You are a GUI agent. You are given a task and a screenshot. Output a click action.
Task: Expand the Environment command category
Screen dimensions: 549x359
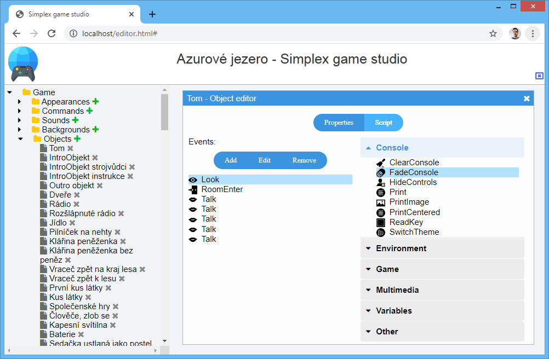[x=403, y=248]
